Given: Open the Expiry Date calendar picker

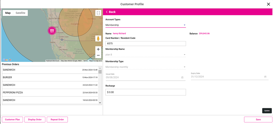Looking at the screenshot, I should (x=265, y=77).
